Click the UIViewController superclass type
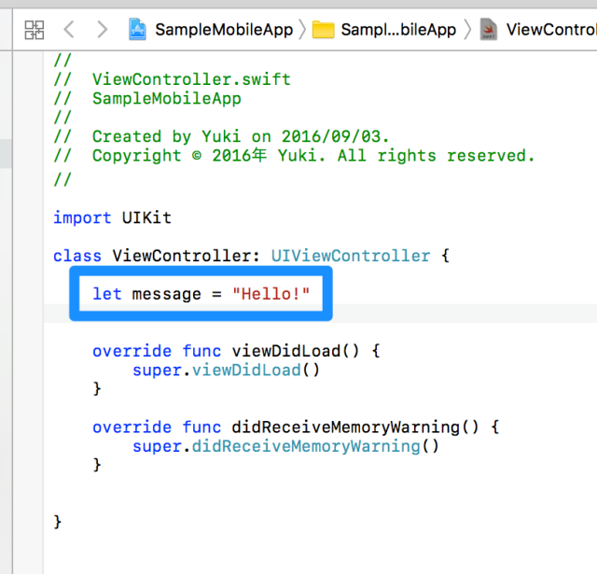Viewport: 597px width, 574px height. coord(351,256)
